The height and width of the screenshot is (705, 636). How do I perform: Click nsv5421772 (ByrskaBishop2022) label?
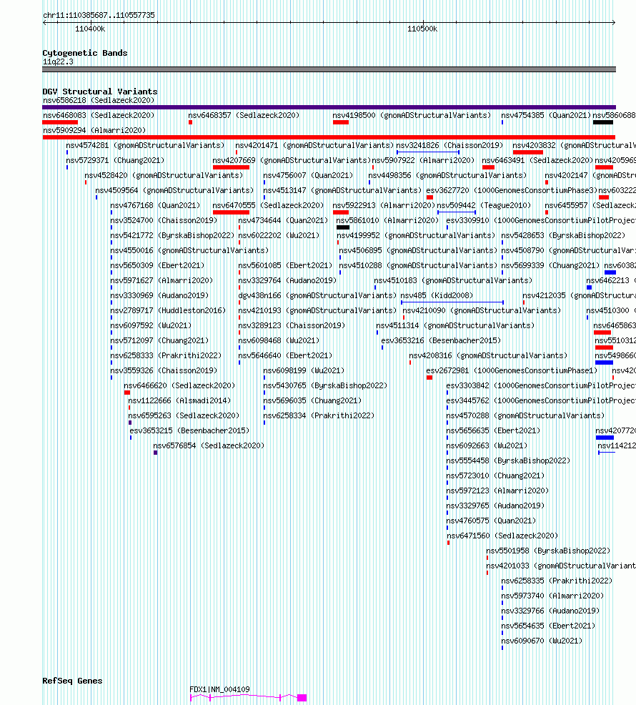(x=172, y=235)
